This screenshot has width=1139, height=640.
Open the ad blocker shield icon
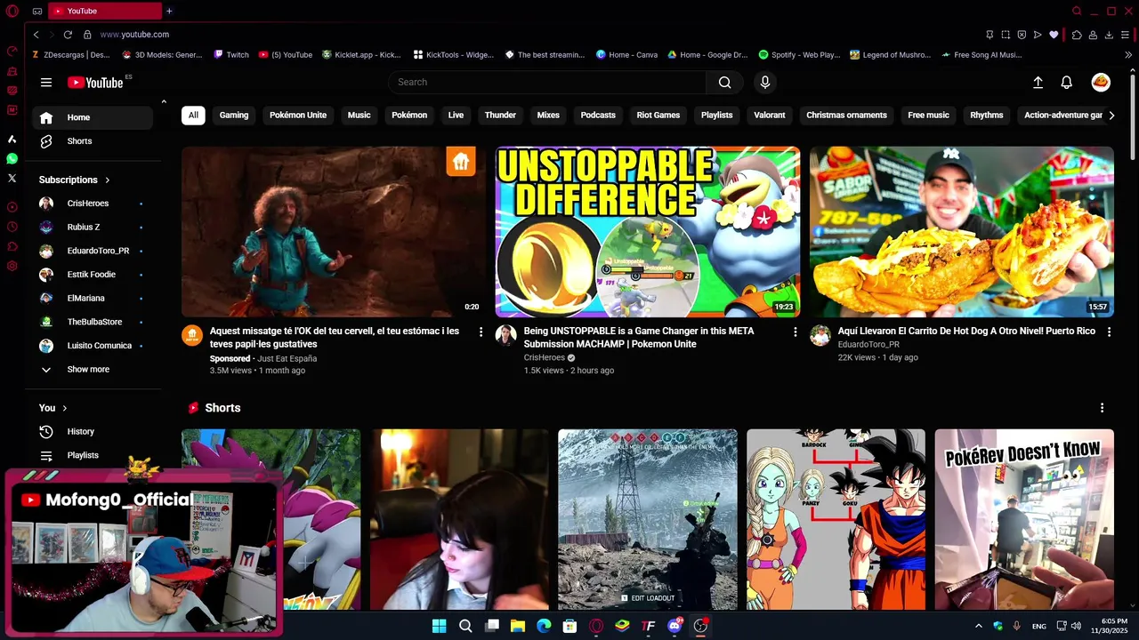(x=1022, y=35)
